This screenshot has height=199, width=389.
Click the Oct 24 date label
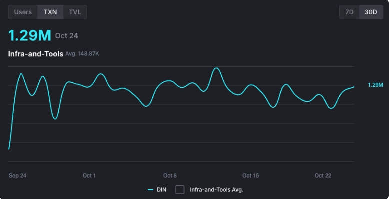[67, 36]
